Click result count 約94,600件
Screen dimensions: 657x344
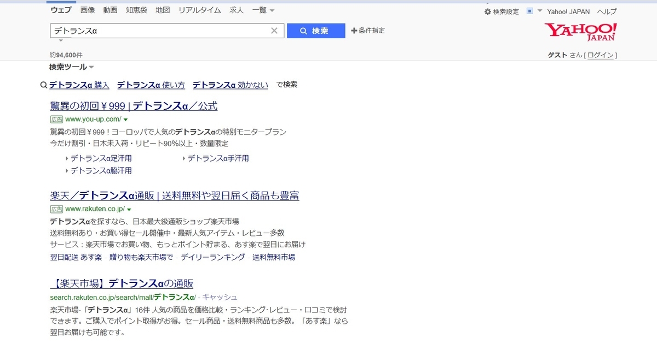coord(66,55)
